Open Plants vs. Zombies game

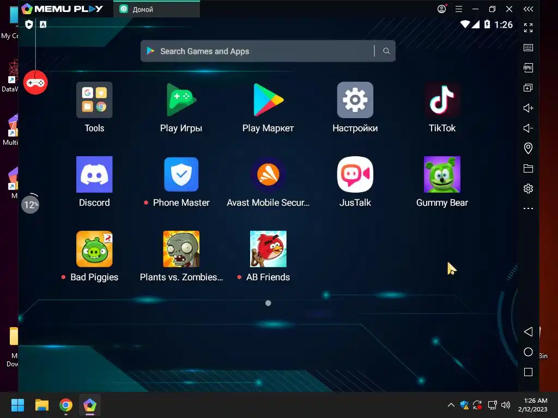point(181,249)
